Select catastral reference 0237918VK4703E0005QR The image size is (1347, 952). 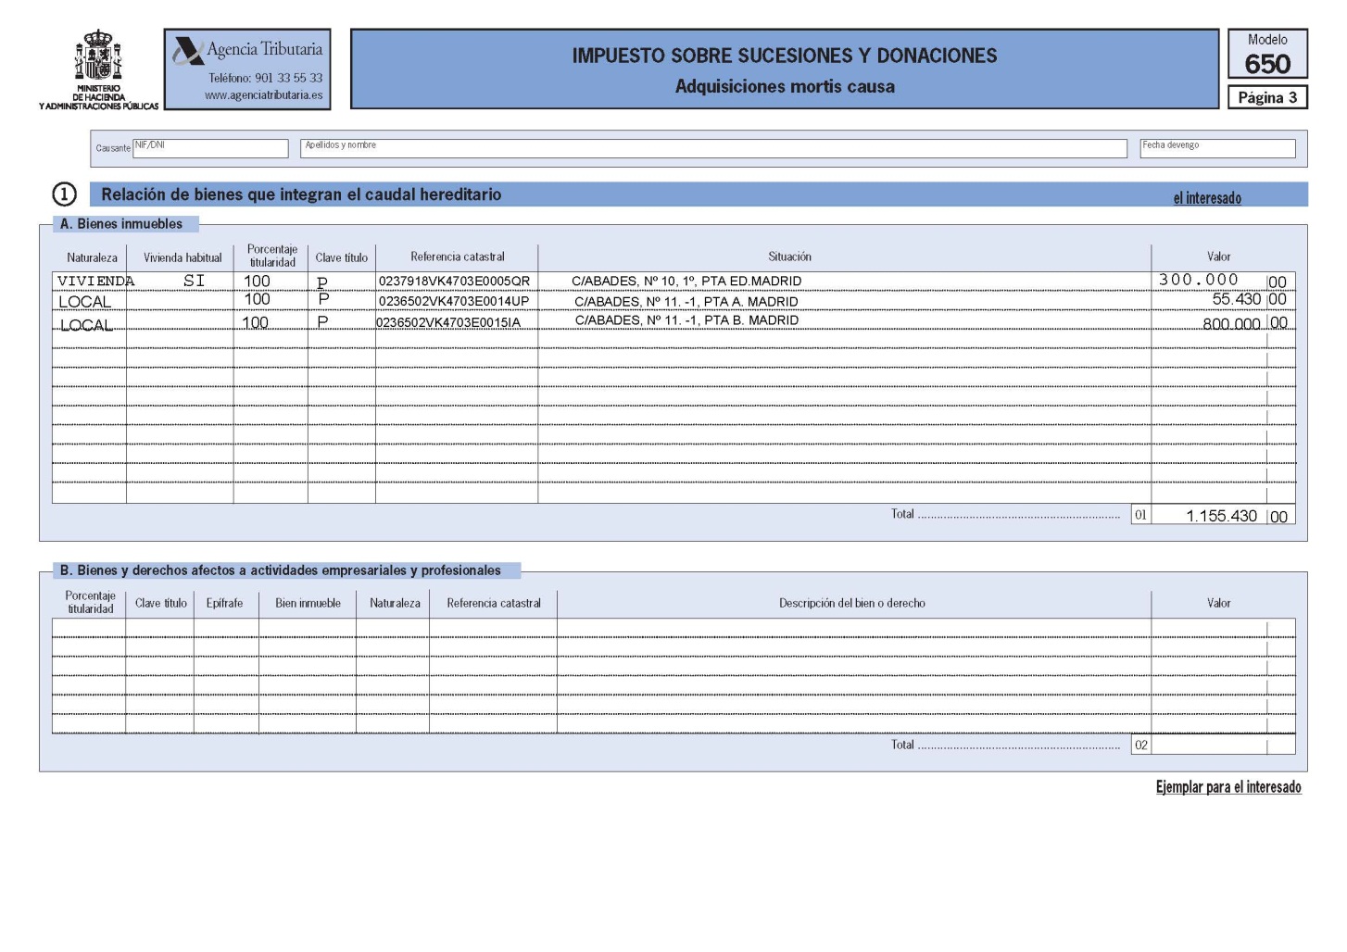[x=454, y=282]
